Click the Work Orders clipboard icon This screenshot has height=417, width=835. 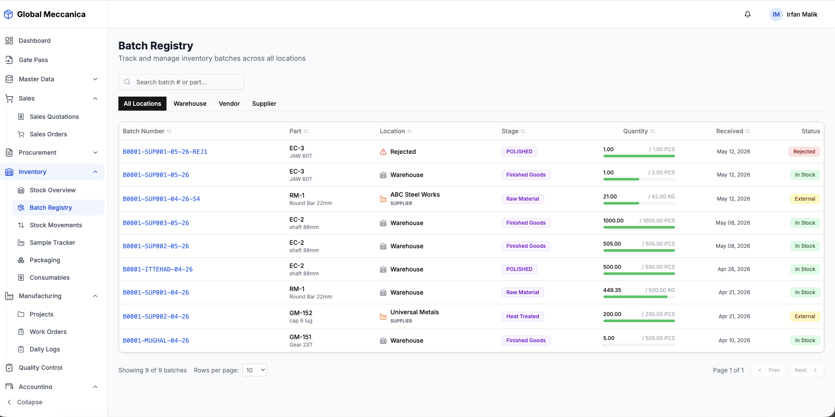[21, 332]
